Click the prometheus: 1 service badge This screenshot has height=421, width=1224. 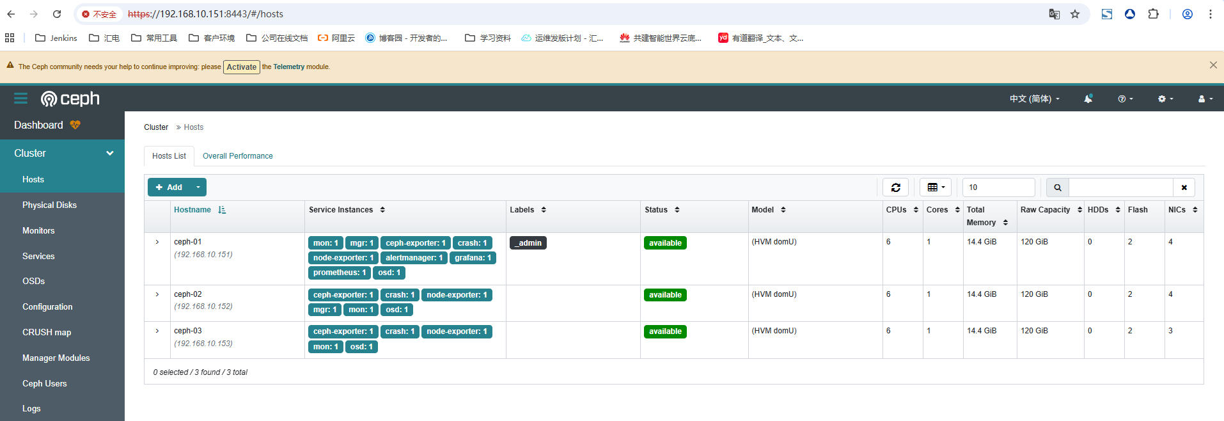coord(340,273)
